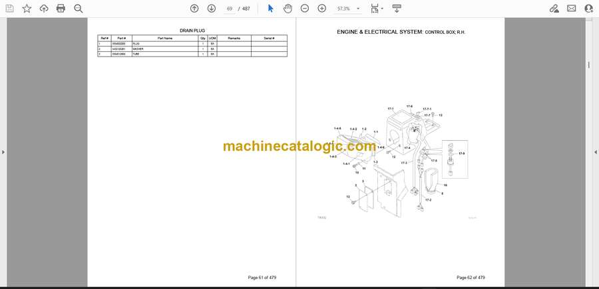Toggle the scrolling mode keyboard icon

click(397, 9)
